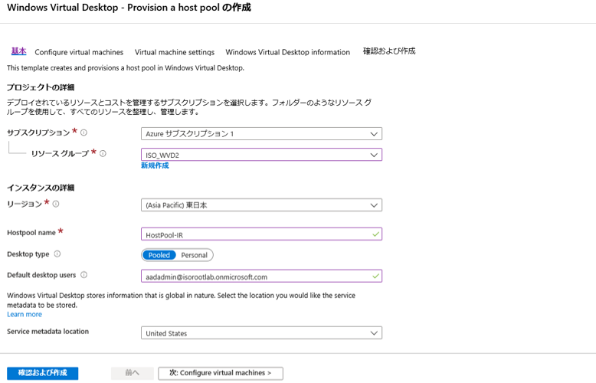This screenshot has width=596, height=383.
Task: Select the Pooled desktop type option
Action: pyautogui.click(x=159, y=255)
